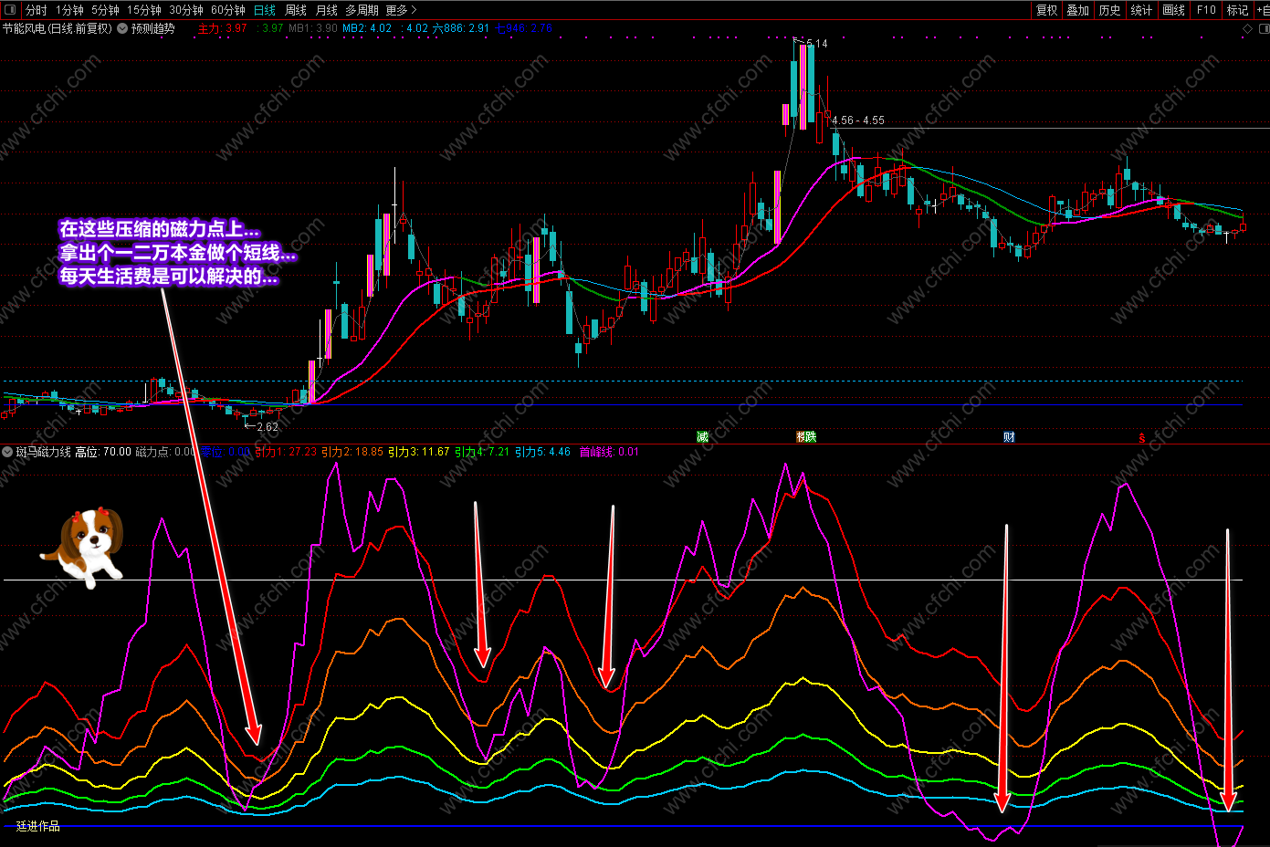Open the 历史 history button
1270x847 pixels.
click(x=1110, y=10)
